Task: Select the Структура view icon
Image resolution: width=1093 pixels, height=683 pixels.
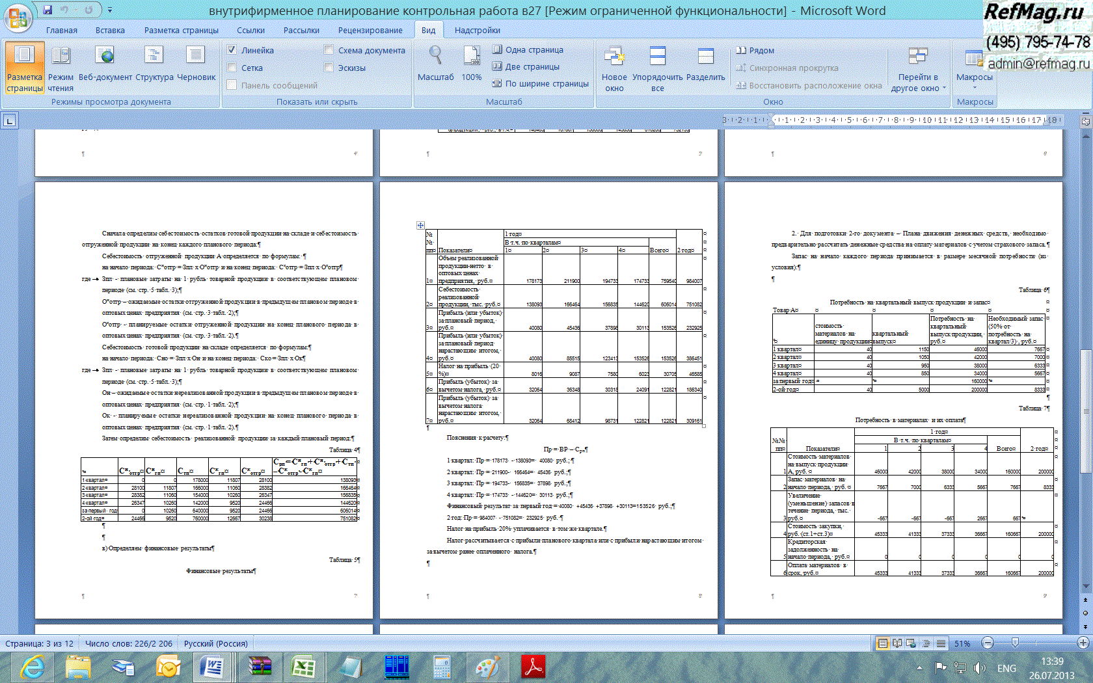Action: 154,57
